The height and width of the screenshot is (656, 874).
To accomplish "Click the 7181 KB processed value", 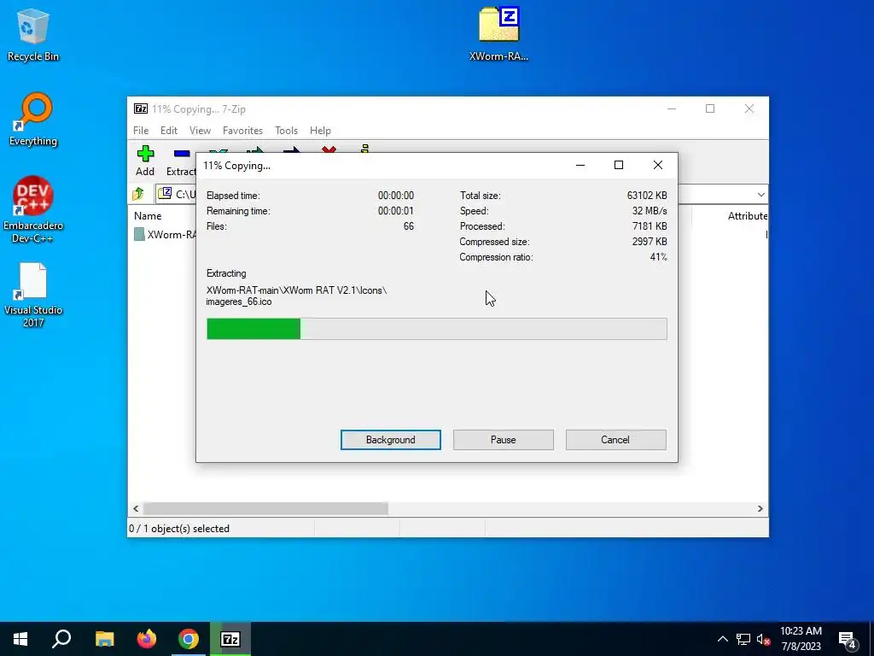I will (x=650, y=225).
